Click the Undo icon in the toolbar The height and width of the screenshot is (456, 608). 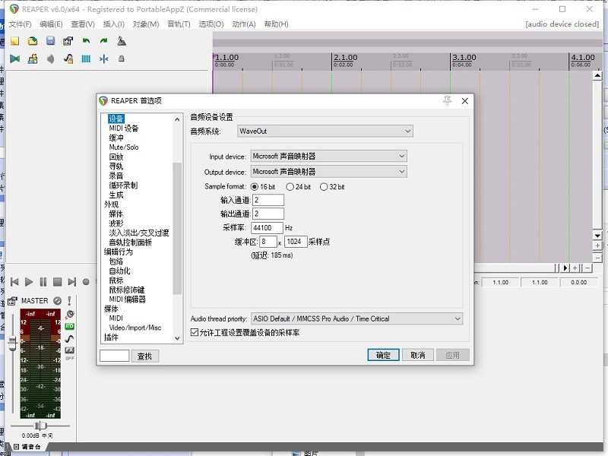click(x=86, y=40)
